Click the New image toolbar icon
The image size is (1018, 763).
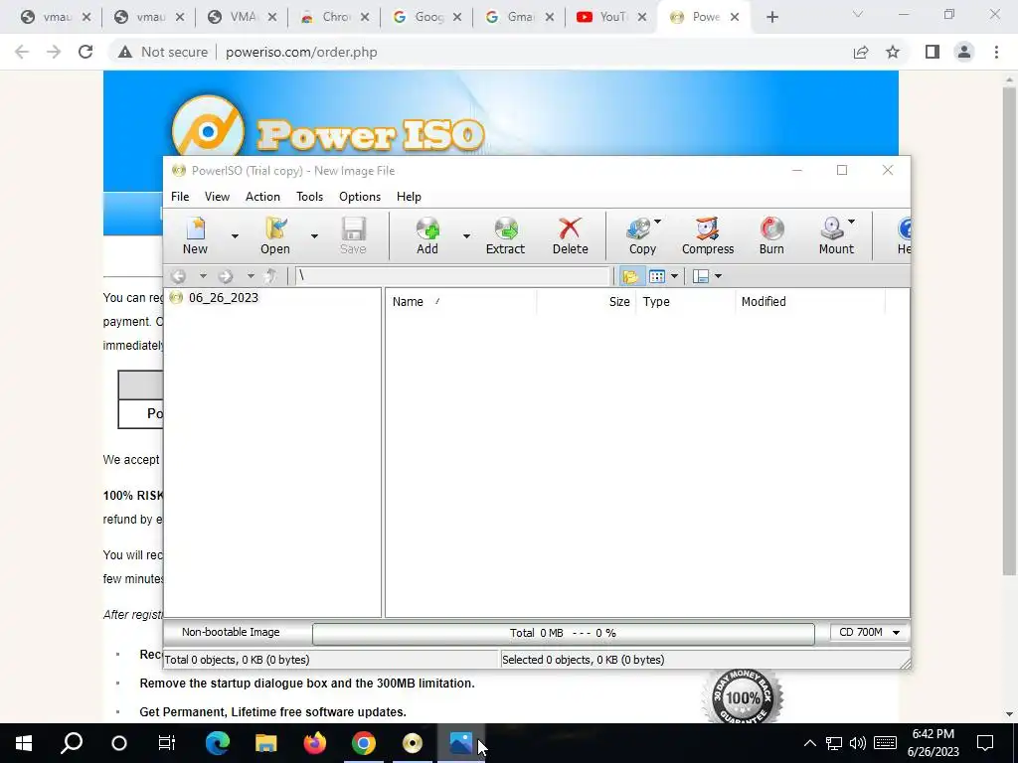coord(196,235)
